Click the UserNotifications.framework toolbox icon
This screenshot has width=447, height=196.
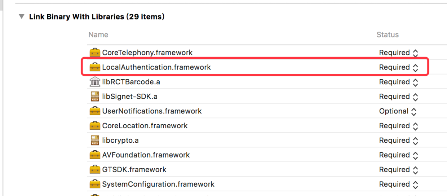(95, 111)
